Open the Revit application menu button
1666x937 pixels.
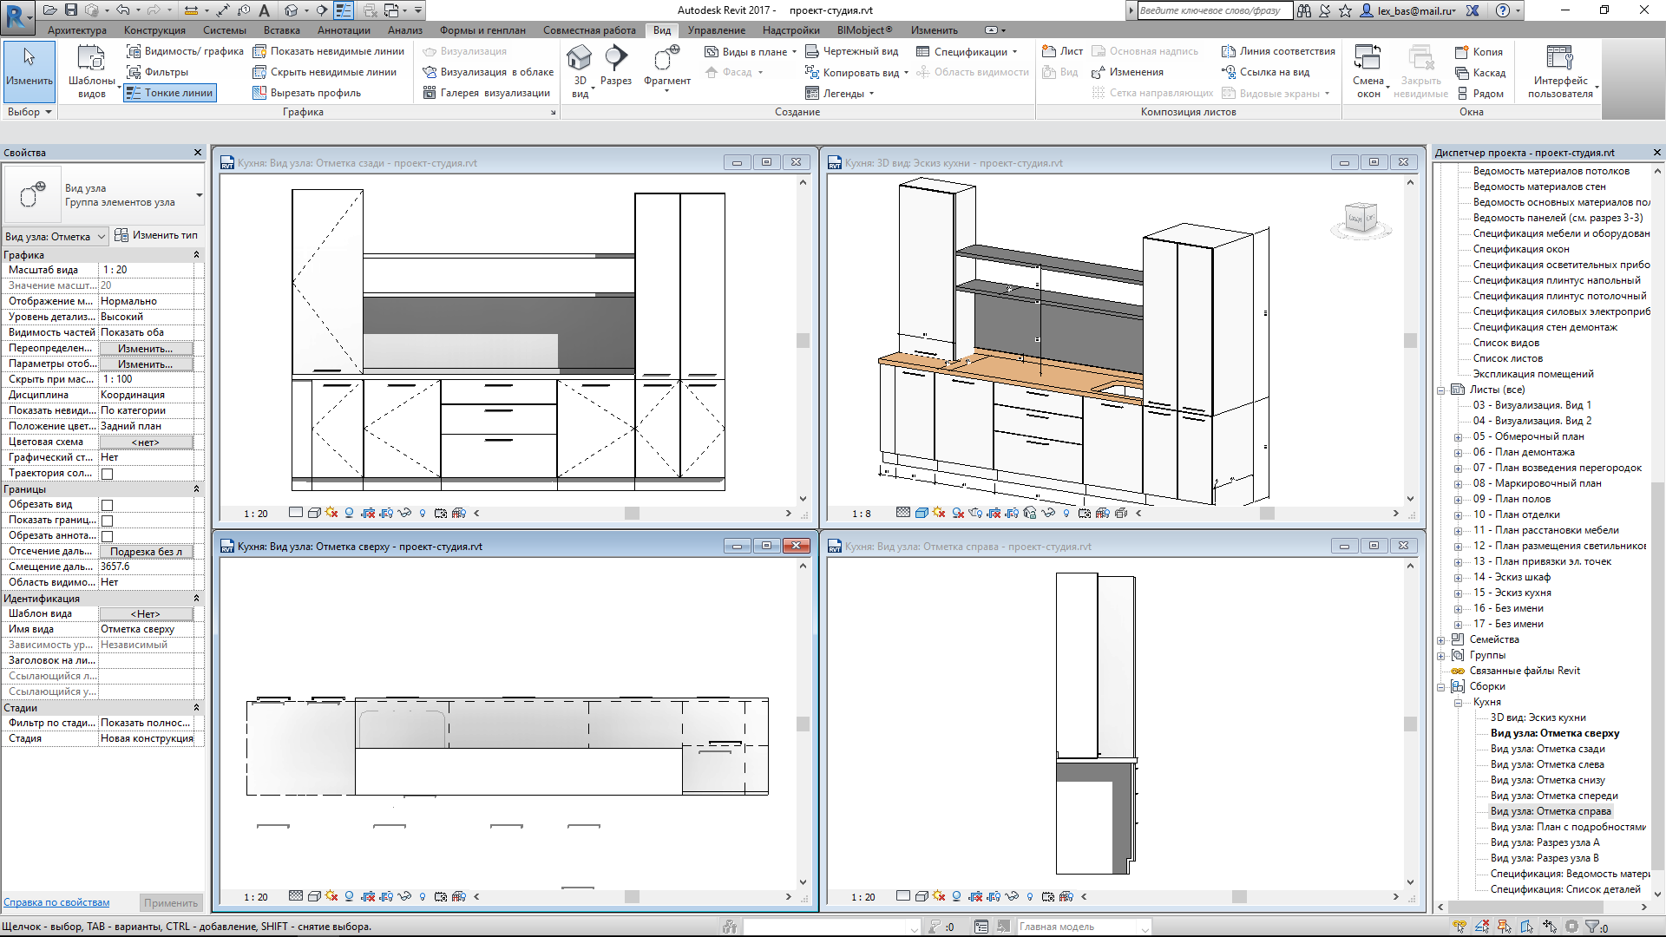point(17,16)
